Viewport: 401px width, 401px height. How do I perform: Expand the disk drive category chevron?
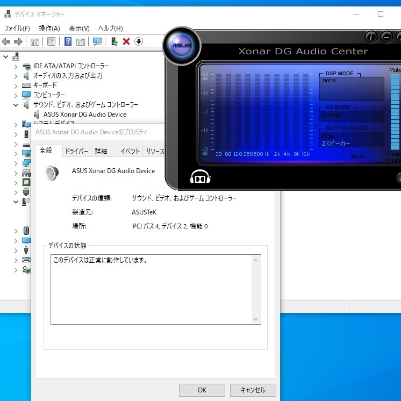coord(16,144)
